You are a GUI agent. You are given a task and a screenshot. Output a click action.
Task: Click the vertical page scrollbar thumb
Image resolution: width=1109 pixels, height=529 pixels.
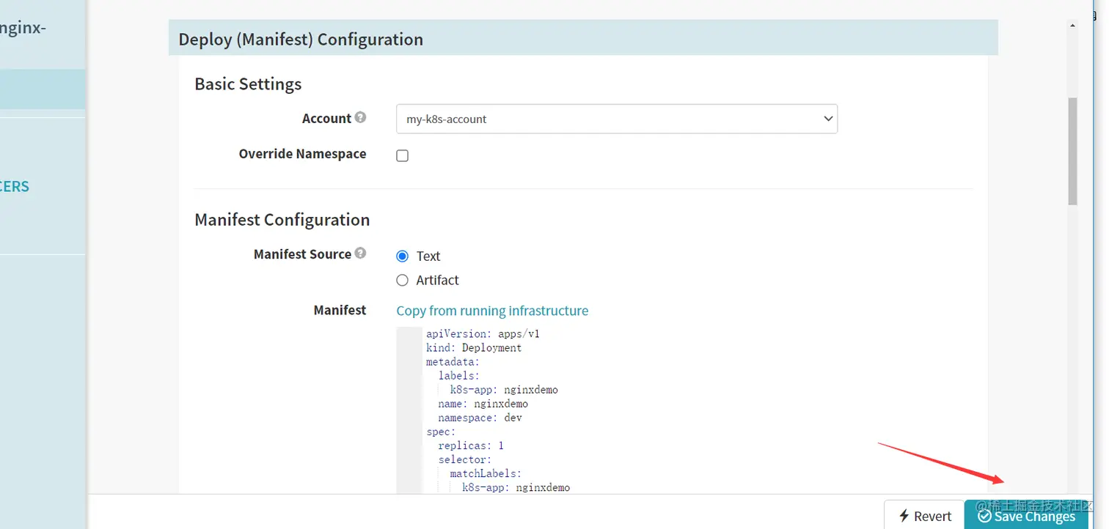pyautogui.click(x=1072, y=150)
